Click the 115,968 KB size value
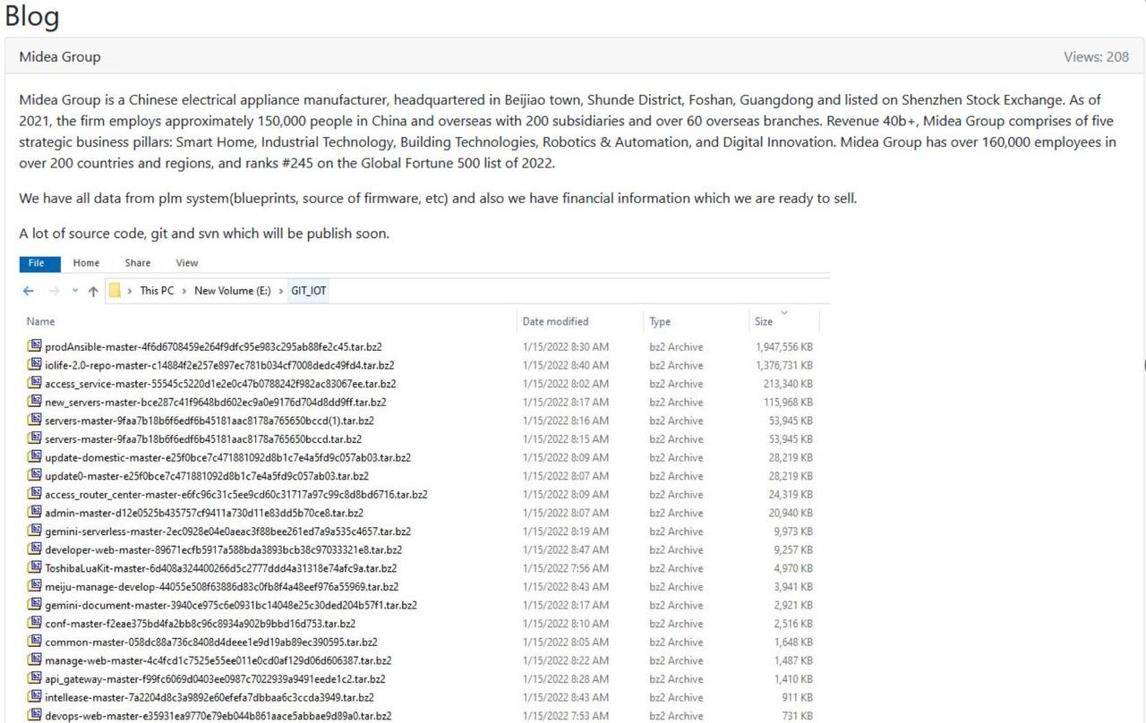 tap(788, 402)
